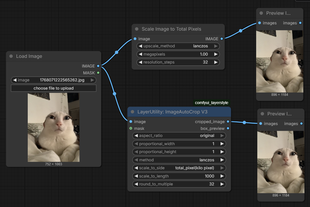Select previous image file with left arrow
This screenshot has width=310, height=207.
tap(15, 80)
